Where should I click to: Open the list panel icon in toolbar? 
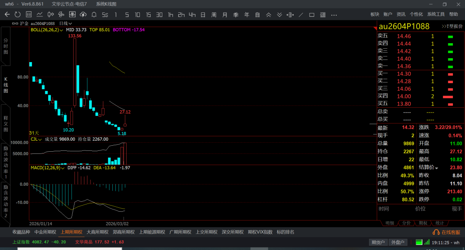pyautogui.click(x=323, y=15)
